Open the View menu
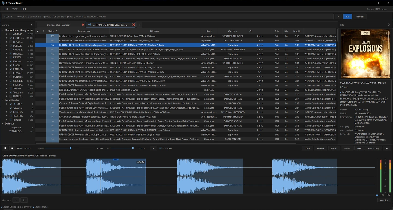The height and width of the screenshot is (210, 393). [15, 9]
